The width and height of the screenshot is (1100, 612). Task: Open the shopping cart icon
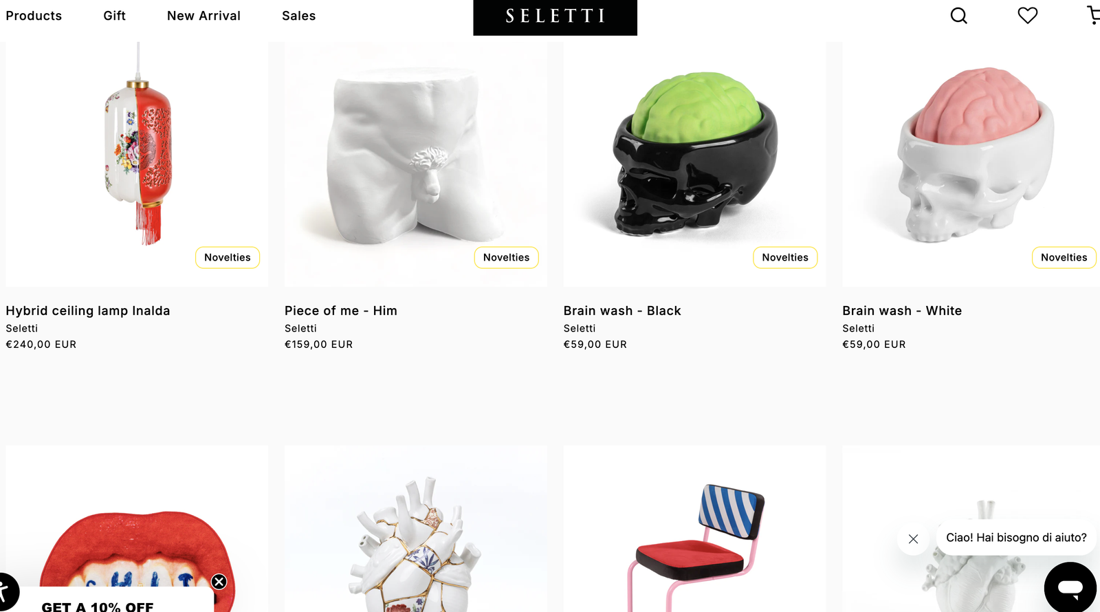(x=1093, y=15)
